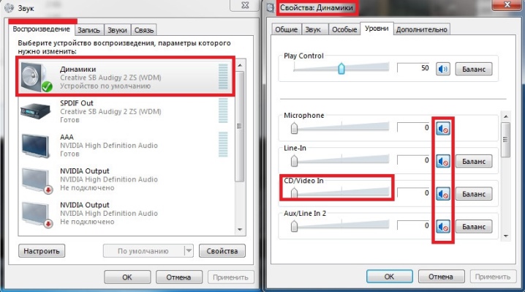Select second NVIDIA Output device icon
Viewport: 525px width, 292px height.
37,214
